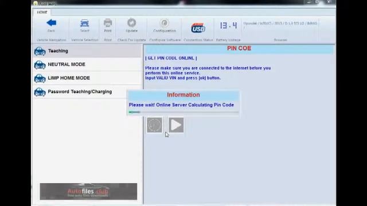Click the 13.4 battery voltage readout

coord(228,25)
